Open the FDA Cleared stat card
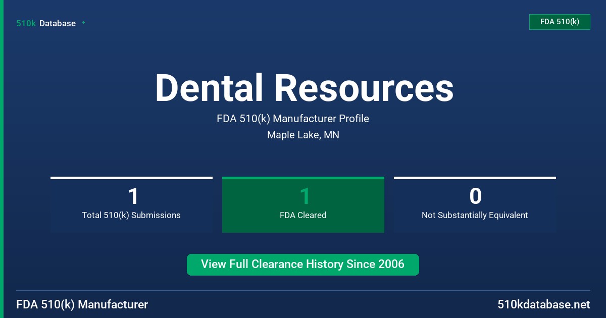This screenshot has height=318, width=606. (303, 204)
